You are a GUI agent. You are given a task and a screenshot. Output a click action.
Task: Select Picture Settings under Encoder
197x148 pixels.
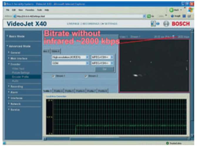point(21,73)
